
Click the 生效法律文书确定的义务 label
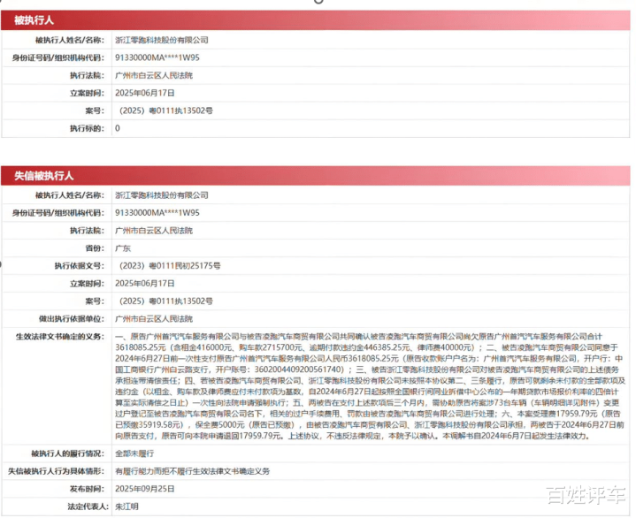point(59,337)
